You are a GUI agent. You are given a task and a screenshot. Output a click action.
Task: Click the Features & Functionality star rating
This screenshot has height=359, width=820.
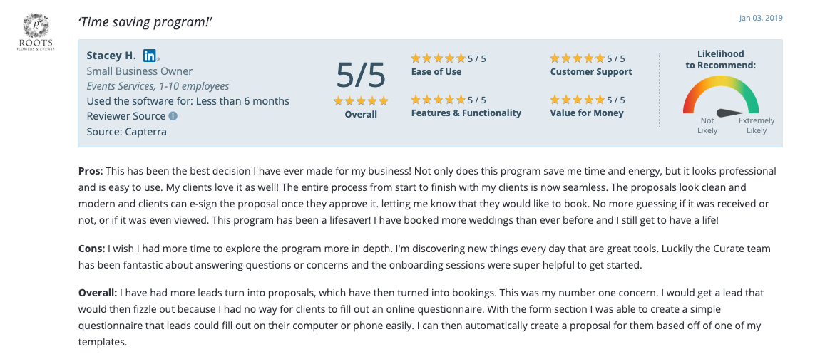point(438,100)
